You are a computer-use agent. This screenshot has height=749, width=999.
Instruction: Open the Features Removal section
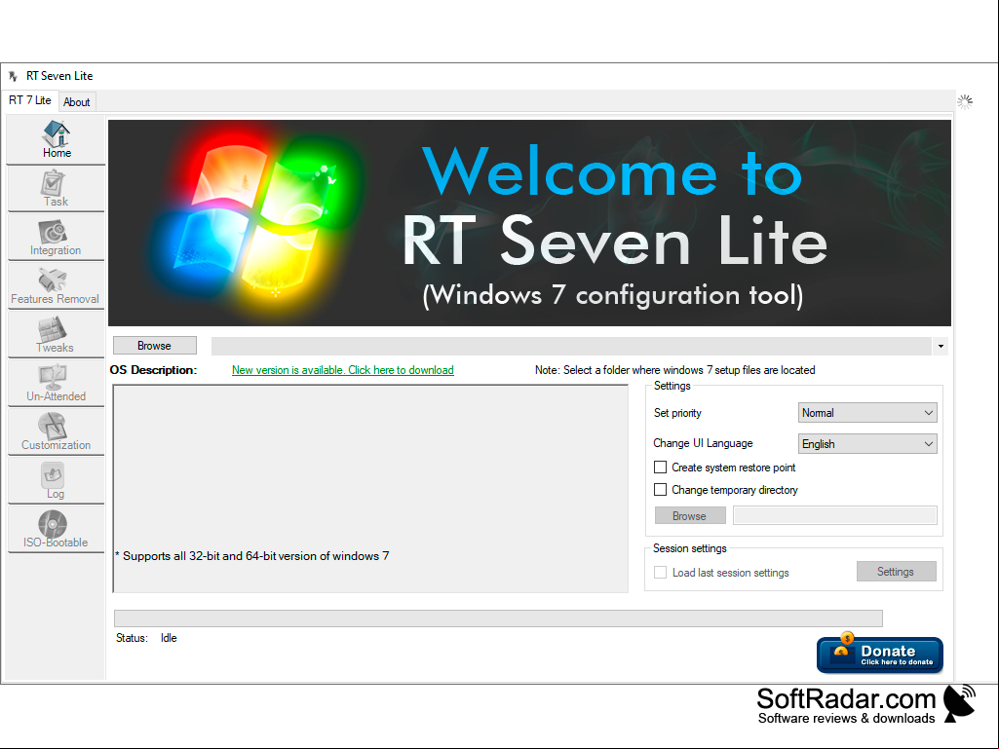[57, 286]
